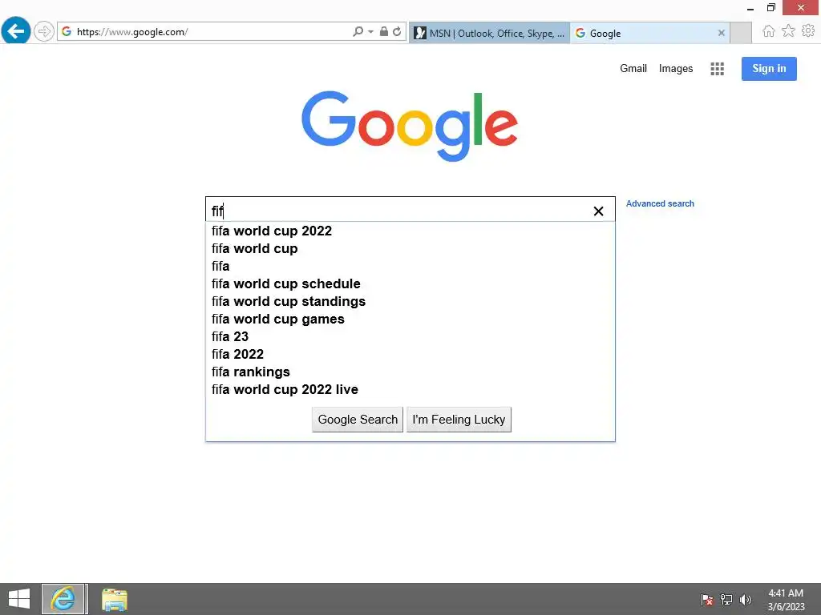Viewport: 821px width, 615px height.
Task: Clear the search box with X icon
Action: pyautogui.click(x=598, y=211)
